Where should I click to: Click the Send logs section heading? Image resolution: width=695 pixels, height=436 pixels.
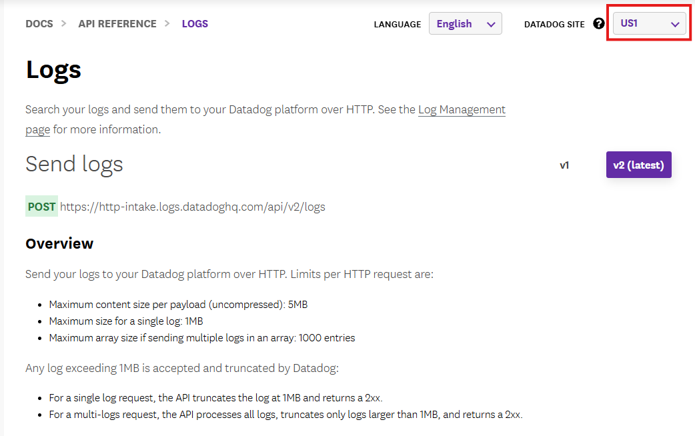pyautogui.click(x=74, y=164)
